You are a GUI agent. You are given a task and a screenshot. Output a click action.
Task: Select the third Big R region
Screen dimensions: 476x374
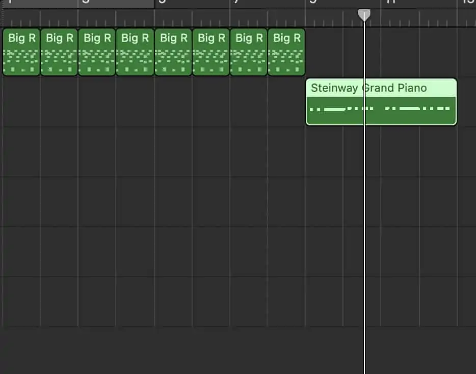[x=97, y=52]
